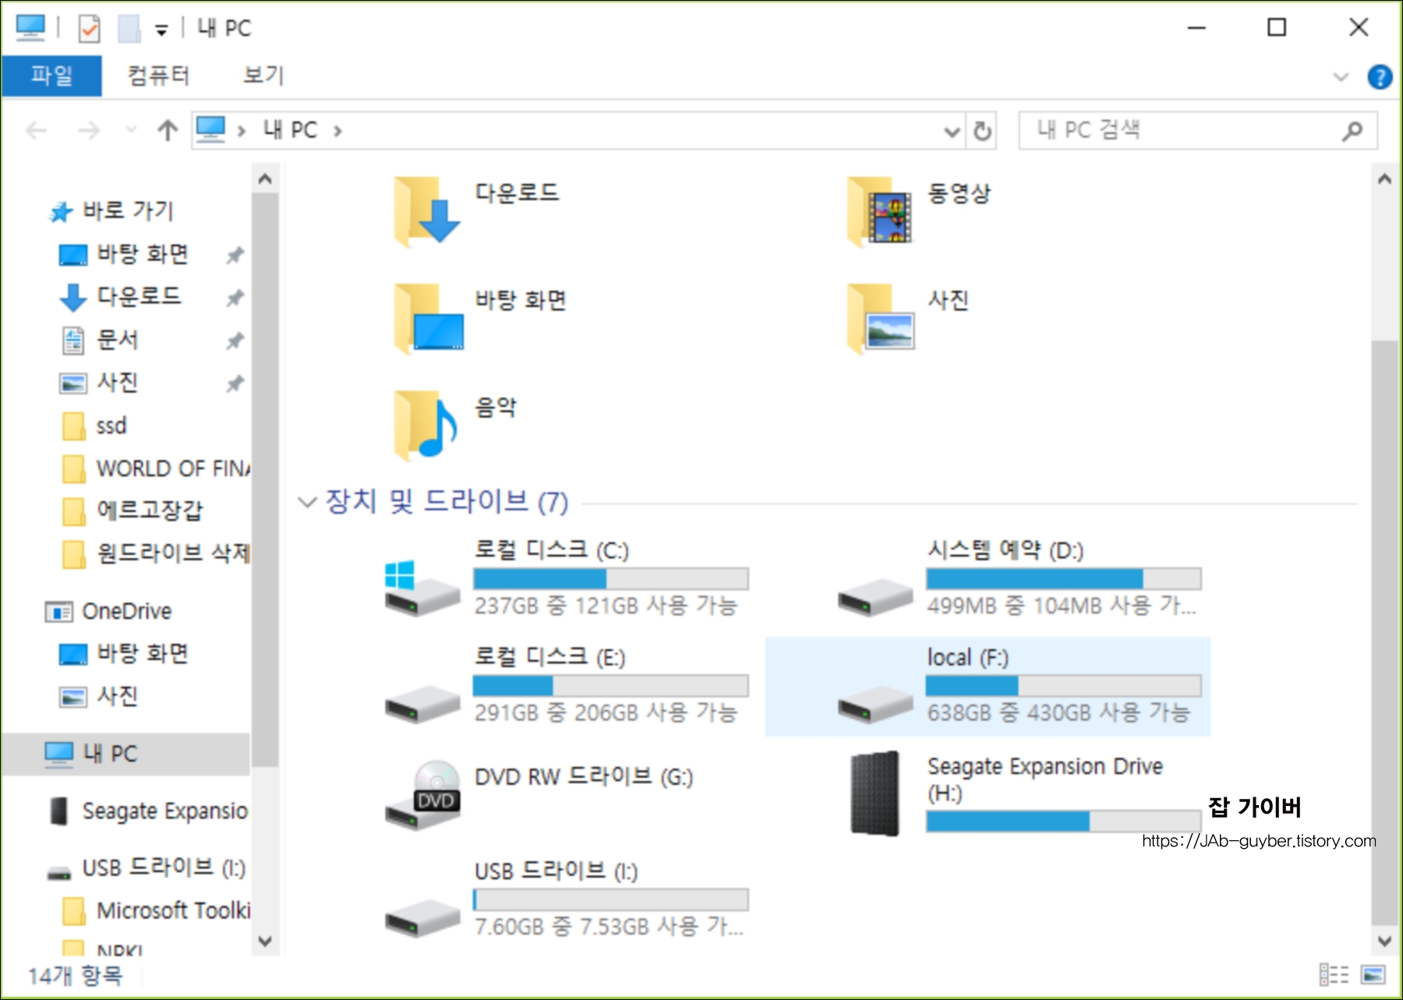Click the refresh button beside the address bar

[982, 130]
